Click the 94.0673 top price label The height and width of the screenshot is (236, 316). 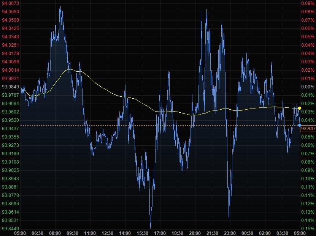(x=10, y=3)
